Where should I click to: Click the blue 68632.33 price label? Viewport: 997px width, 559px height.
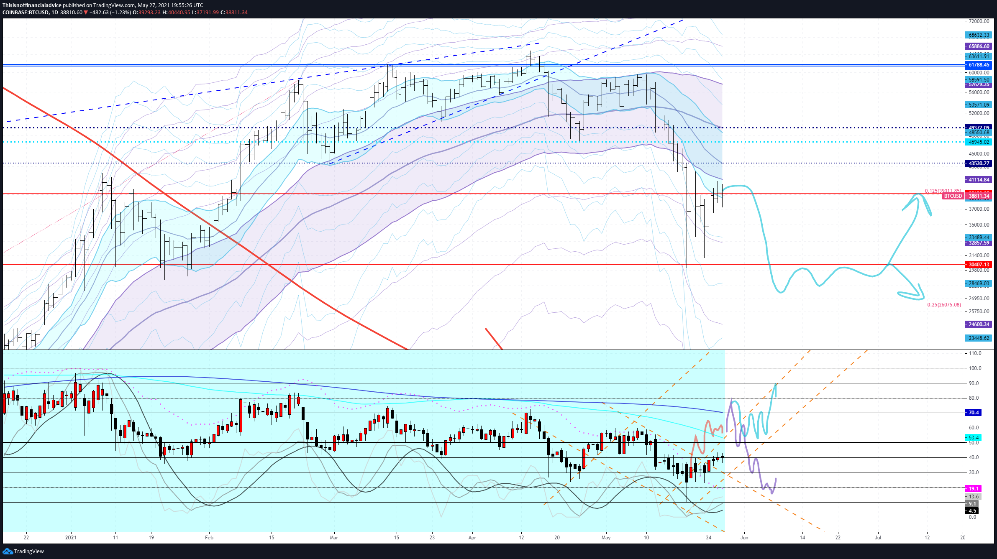[x=979, y=35]
